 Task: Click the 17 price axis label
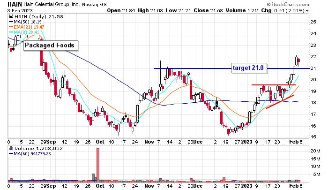click(313, 114)
